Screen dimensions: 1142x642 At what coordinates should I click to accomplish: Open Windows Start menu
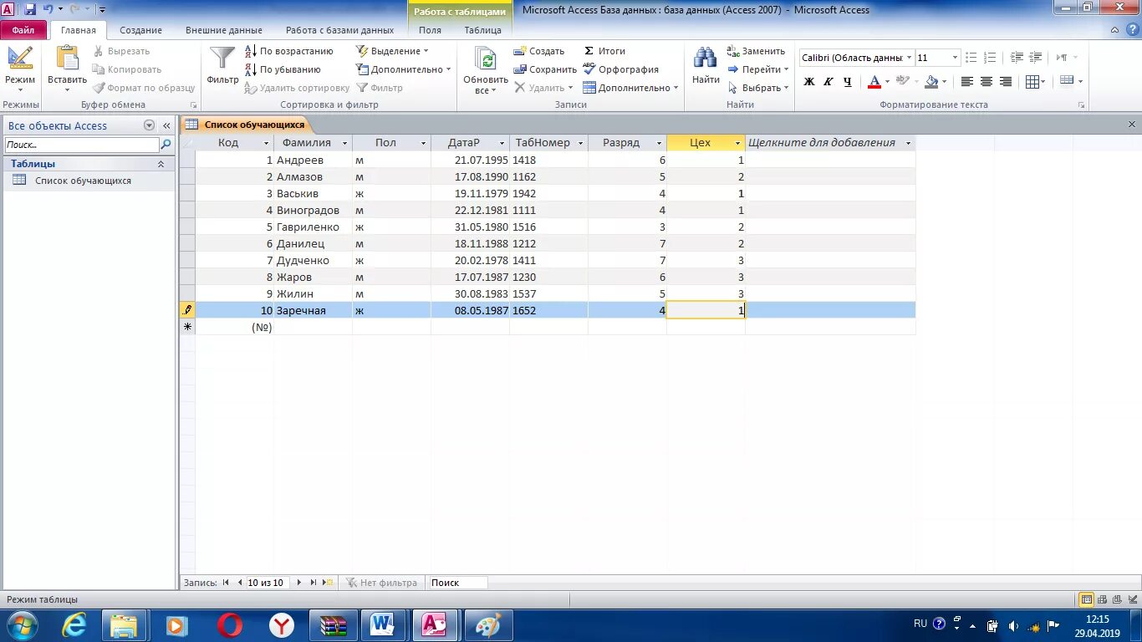(21, 625)
